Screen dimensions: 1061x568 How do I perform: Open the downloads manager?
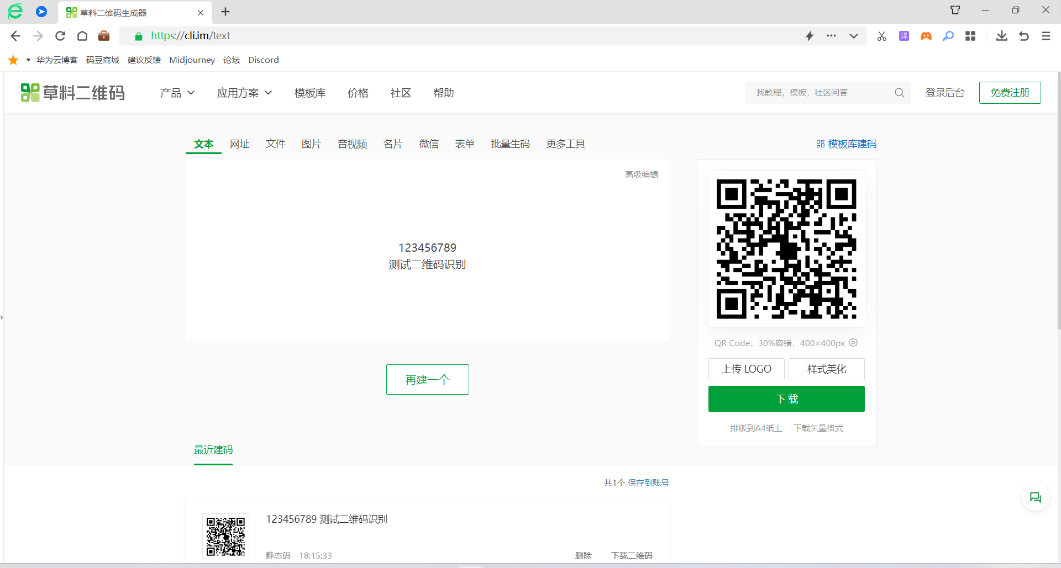[1002, 36]
